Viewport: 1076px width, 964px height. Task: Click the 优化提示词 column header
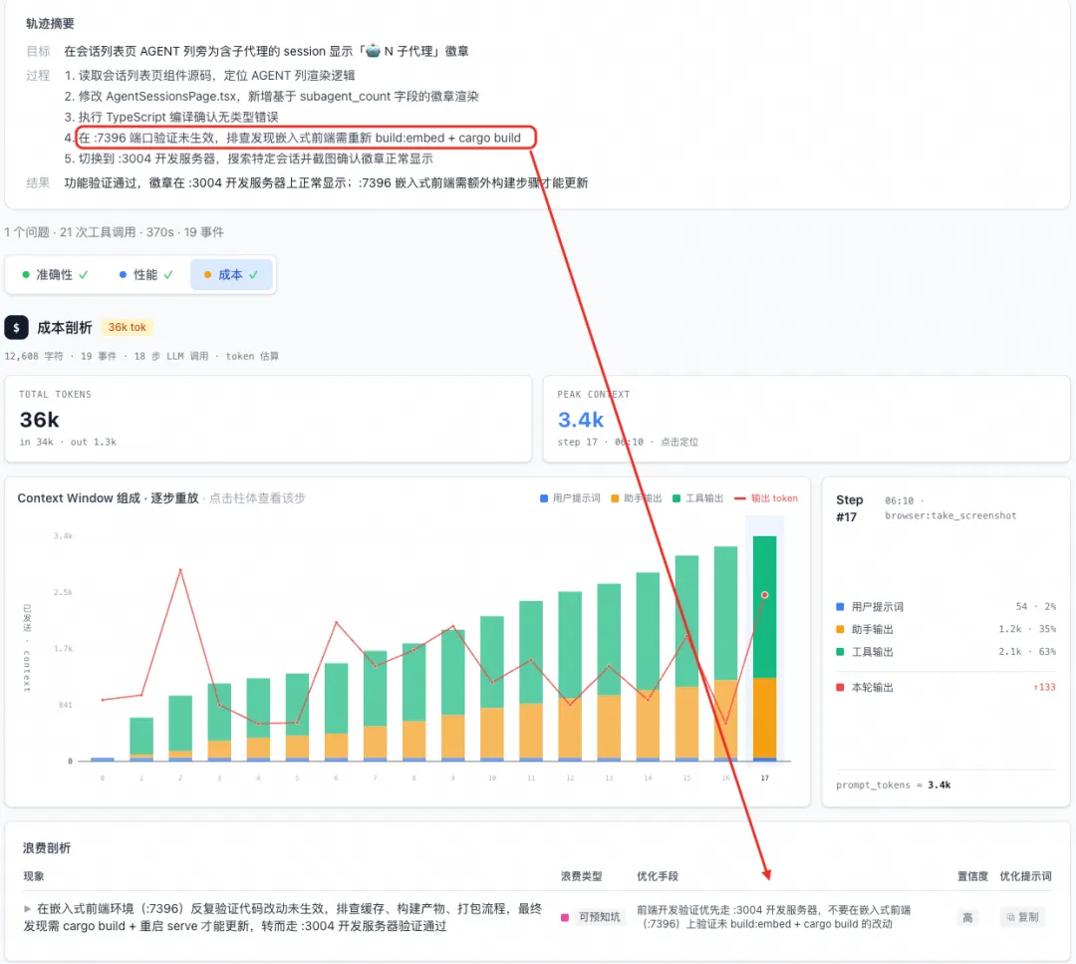1025,876
